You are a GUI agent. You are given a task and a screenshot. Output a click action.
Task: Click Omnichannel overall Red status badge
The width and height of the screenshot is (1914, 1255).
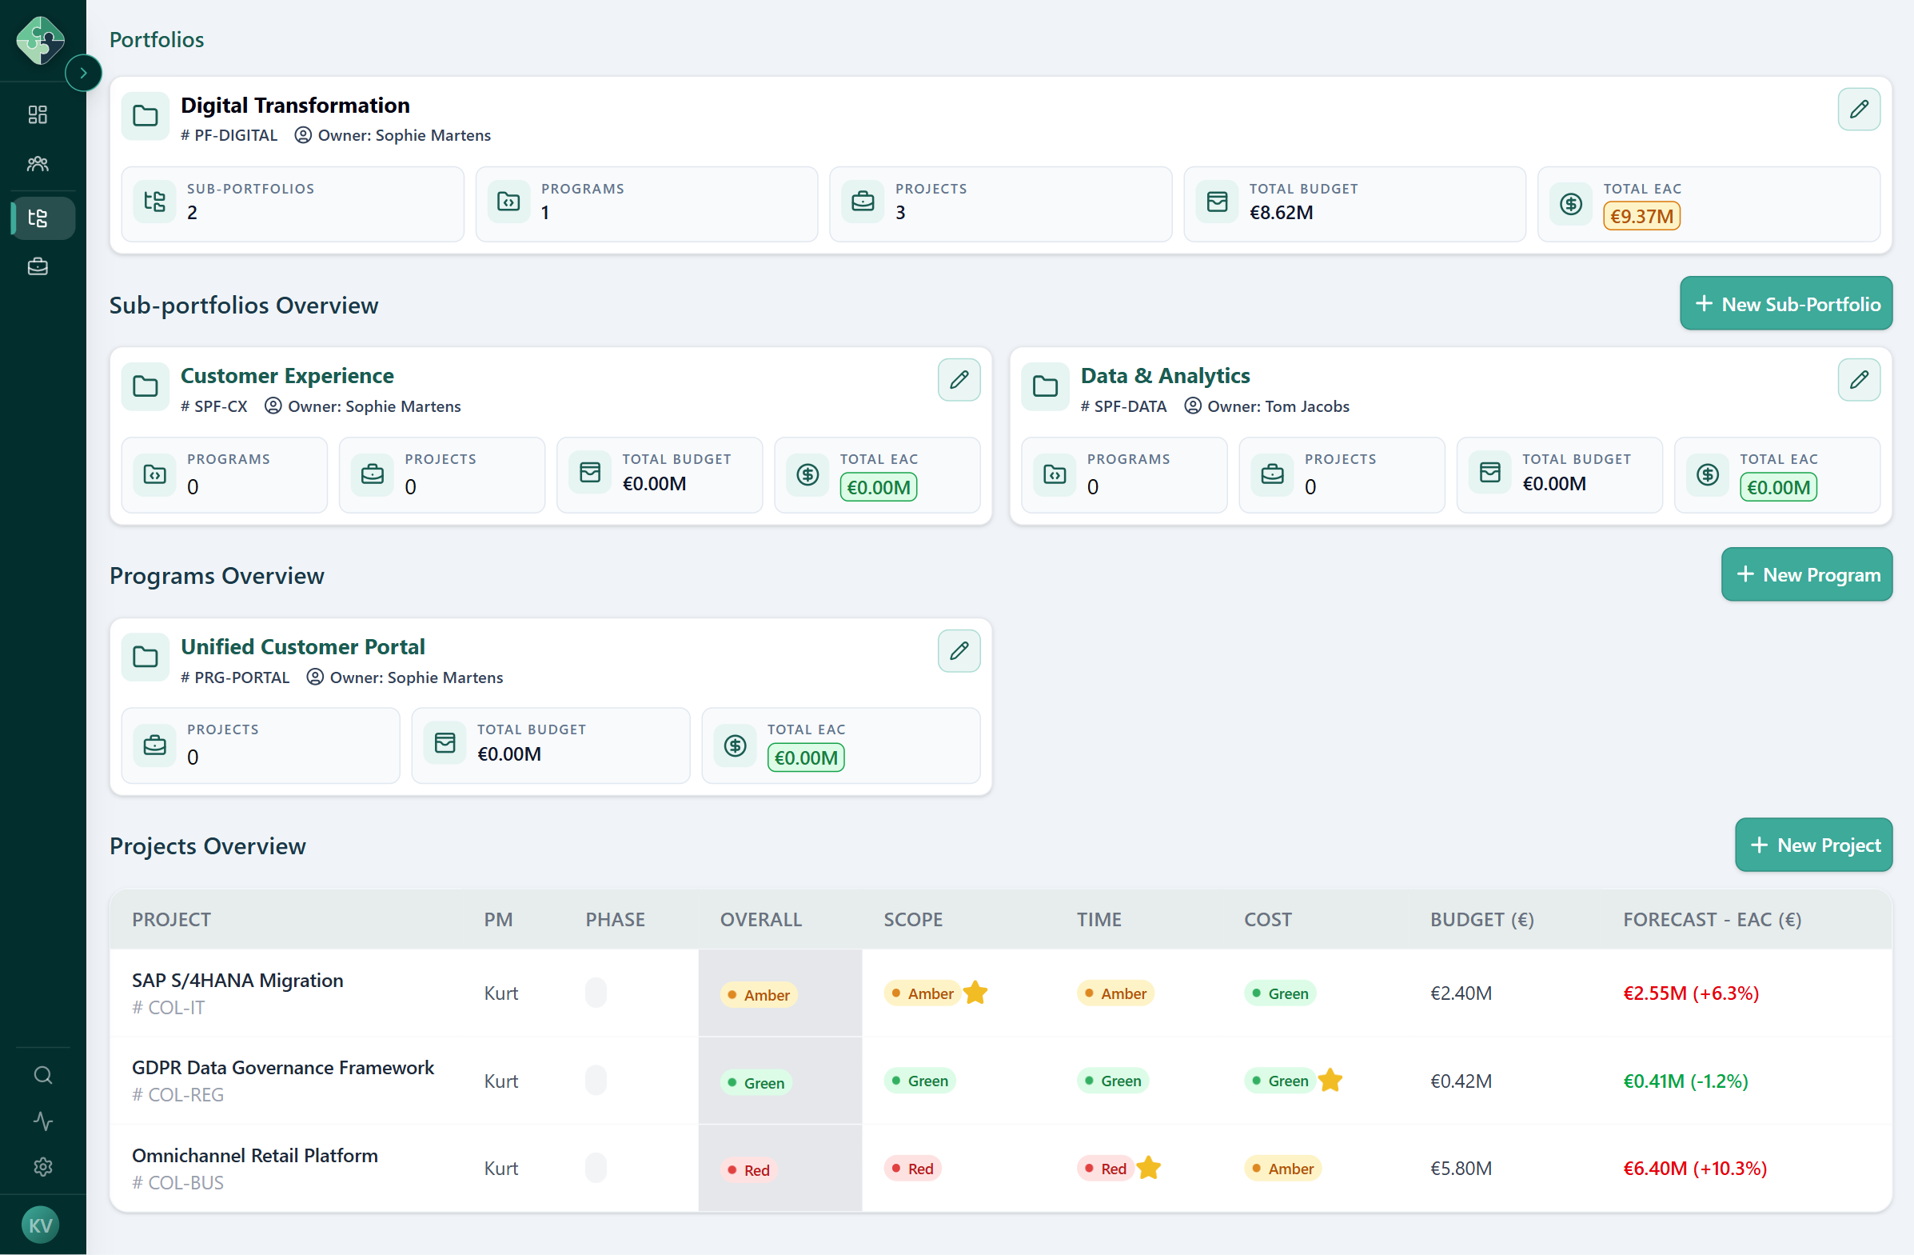748,1170
